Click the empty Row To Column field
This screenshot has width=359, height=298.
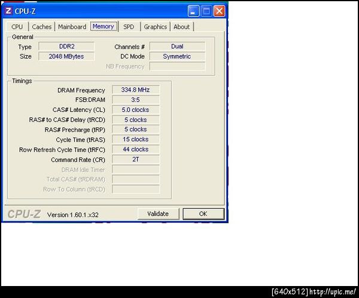[136, 190]
